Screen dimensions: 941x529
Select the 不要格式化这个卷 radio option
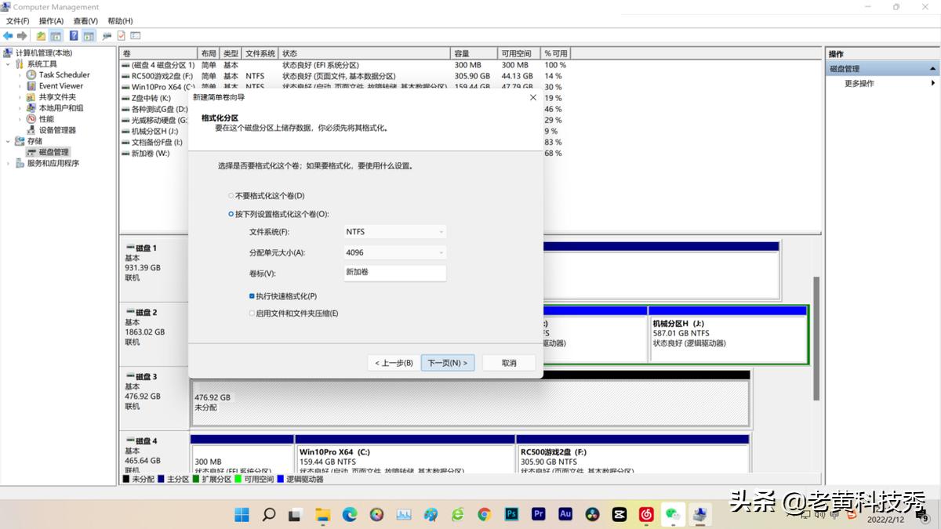[231, 196]
